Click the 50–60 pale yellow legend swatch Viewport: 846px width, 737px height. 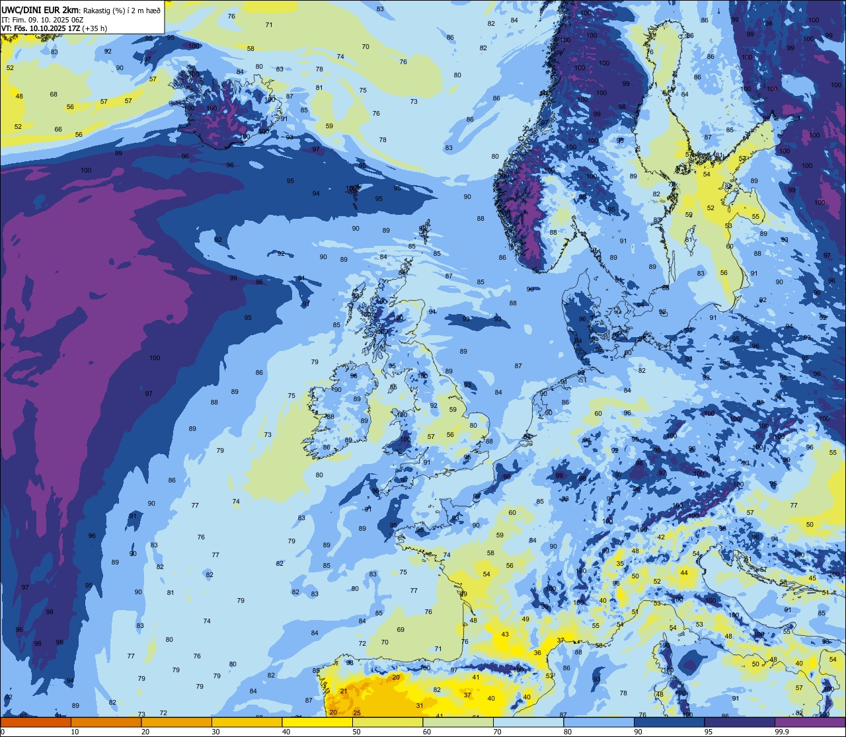(388, 722)
